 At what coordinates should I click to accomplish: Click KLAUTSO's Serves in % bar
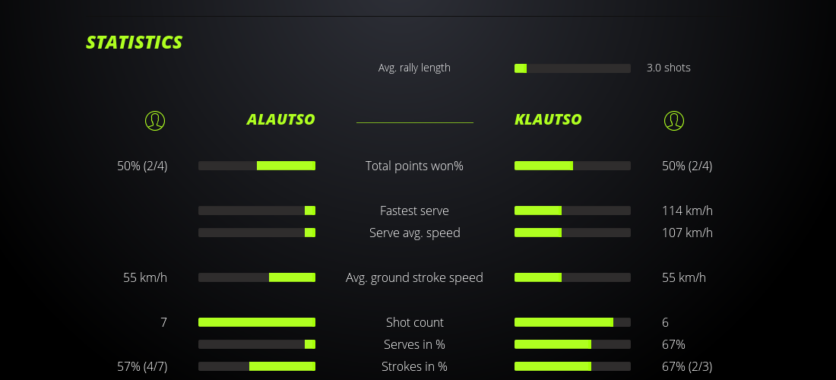[572, 344]
